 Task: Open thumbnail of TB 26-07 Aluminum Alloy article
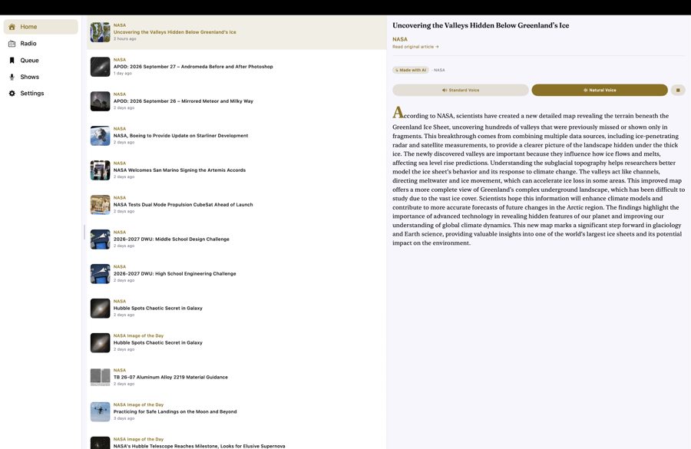(x=100, y=378)
